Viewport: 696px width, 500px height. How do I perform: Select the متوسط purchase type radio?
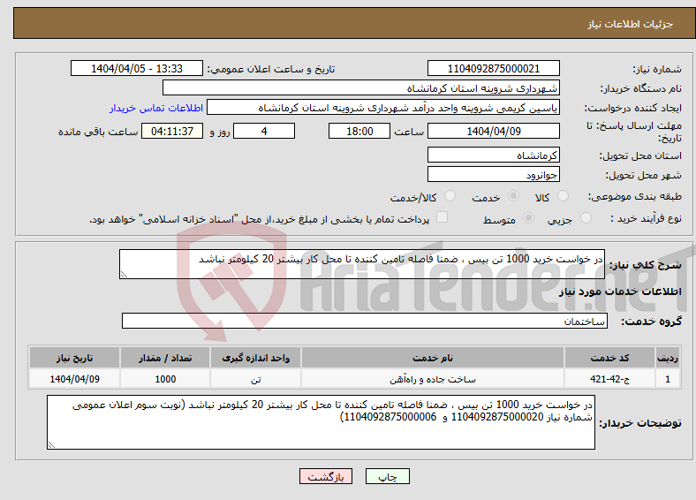(529, 217)
